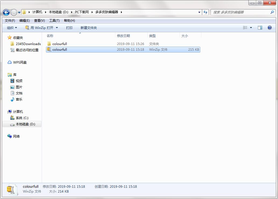Open 最近访问的位置 in favorites

coord(27,50)
